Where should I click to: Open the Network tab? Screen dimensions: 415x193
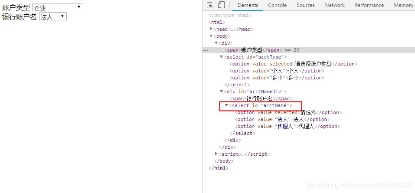tap(335, 5)
